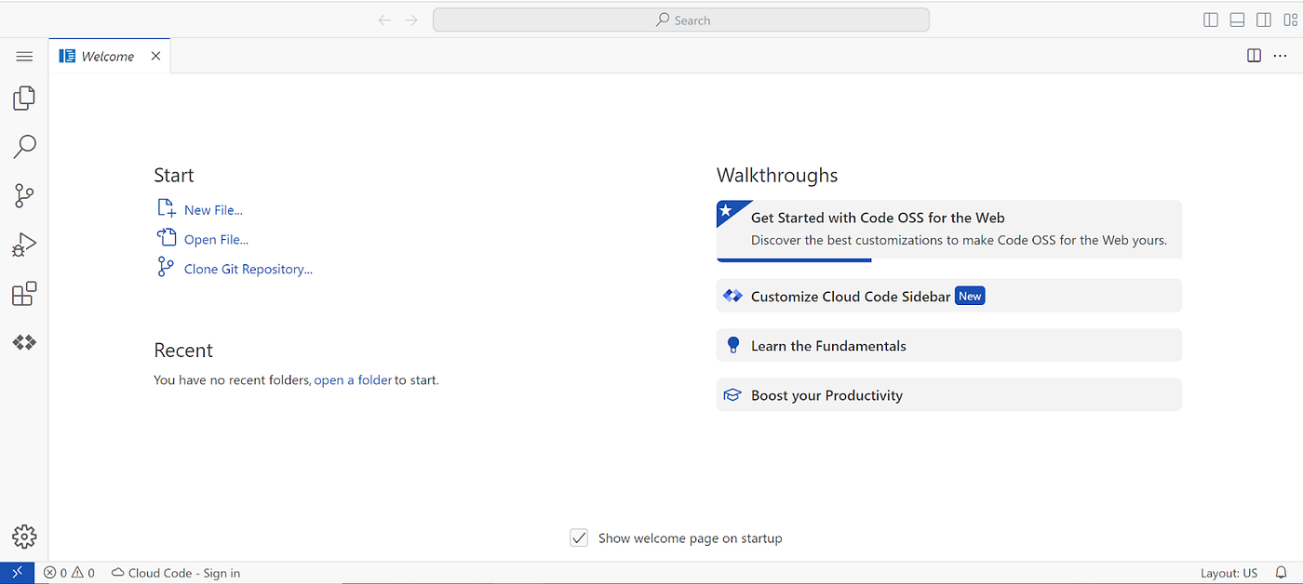Open the Cloud Code sidebar icon
The height and width of the screenshot is (584, 1303).
coord(24,343)
